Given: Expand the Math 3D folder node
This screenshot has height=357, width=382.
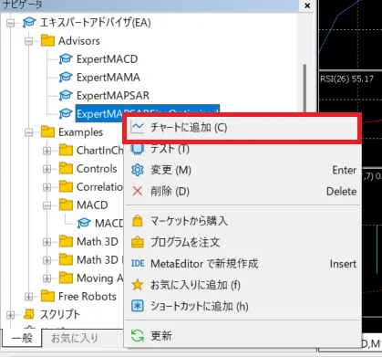Looking at the screenshot, I should pyautogui.click(x=47, y=242).
